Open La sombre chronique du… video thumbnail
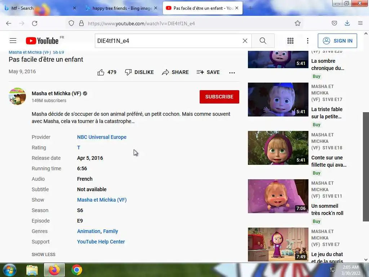The height and width of the screenshot is (277, 369). click(x=278, y=59)
